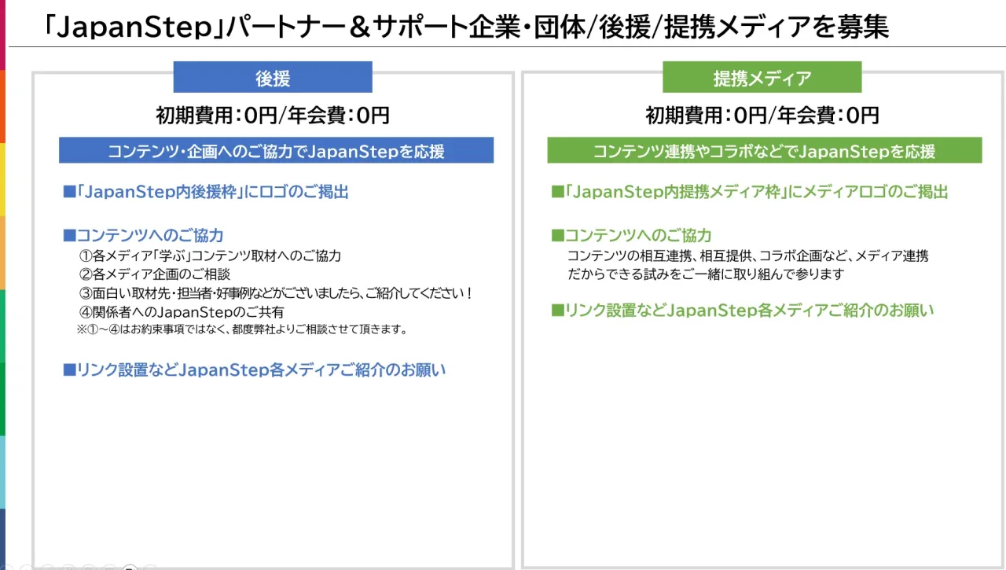Select the line ①各メディア「学ぶ」コンテンツ取材へのご協力
Viewport: 1006px width, 570px height.
pos(211,256)
